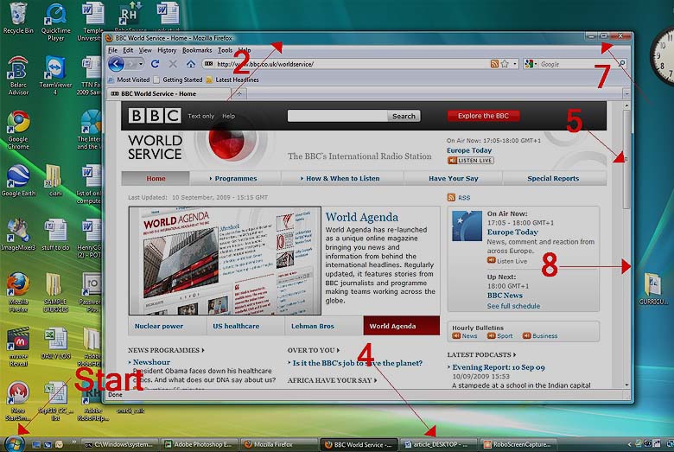Click the bookmark star in the address bar
This screenshot has height=452, width=674.
pos(505,64)
